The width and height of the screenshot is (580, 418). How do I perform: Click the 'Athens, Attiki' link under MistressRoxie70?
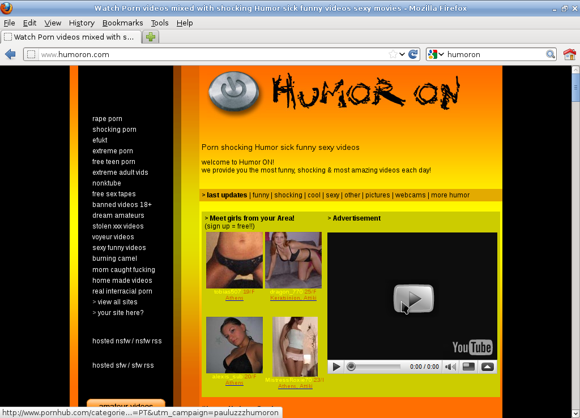[x=295, y=386]
